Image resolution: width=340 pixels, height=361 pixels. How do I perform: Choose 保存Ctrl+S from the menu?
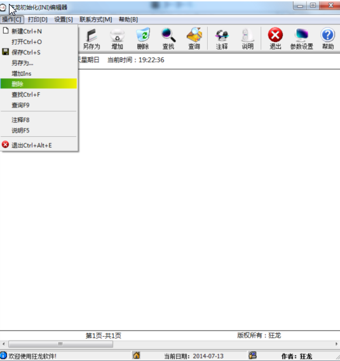point(39,52)
